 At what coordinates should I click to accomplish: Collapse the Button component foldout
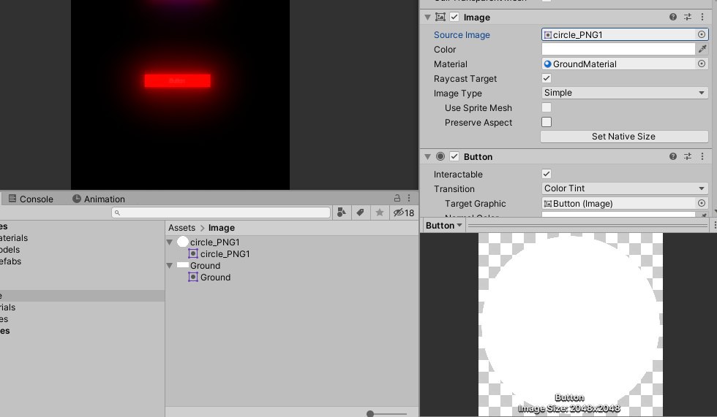(x=427, y=157)
